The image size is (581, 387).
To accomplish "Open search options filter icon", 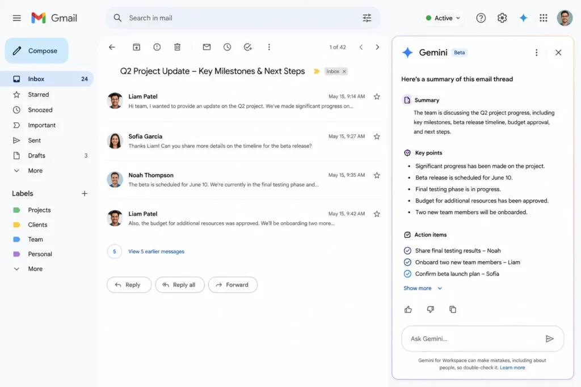I will (367, 18).
